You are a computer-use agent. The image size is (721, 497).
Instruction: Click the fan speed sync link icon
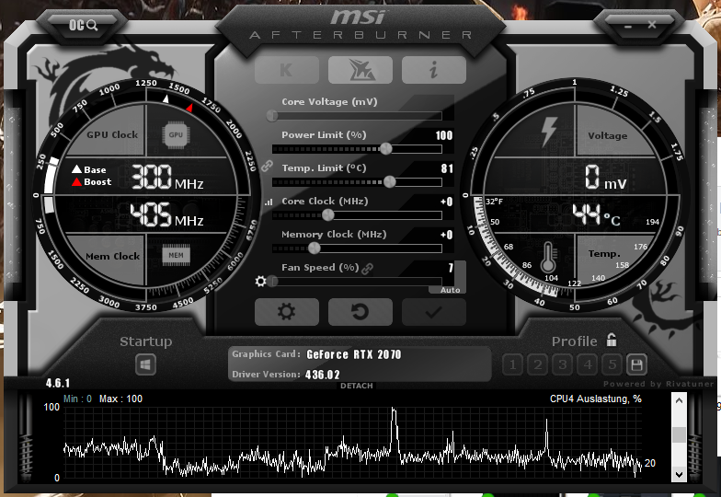tap(368, 269)
